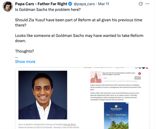Viewport: 159px width, 129px height.
Task: Open the Mar 11 post timestamp
Action: [x=104, y=4]
